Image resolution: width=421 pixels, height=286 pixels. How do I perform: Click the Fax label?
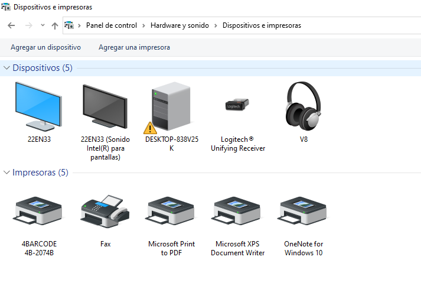click(105, 244)
